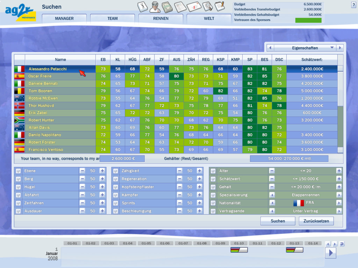
Task: Click the race marker on 01-10
Action: click(239, 250)
